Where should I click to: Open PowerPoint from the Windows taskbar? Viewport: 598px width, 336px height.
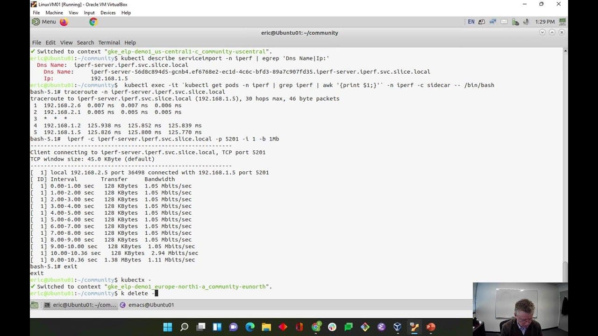pyautogui.click(x=431, y=327)
